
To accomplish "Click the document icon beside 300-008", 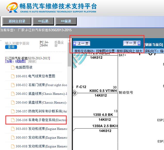I will pyautogui.click(x=13, y=146).
